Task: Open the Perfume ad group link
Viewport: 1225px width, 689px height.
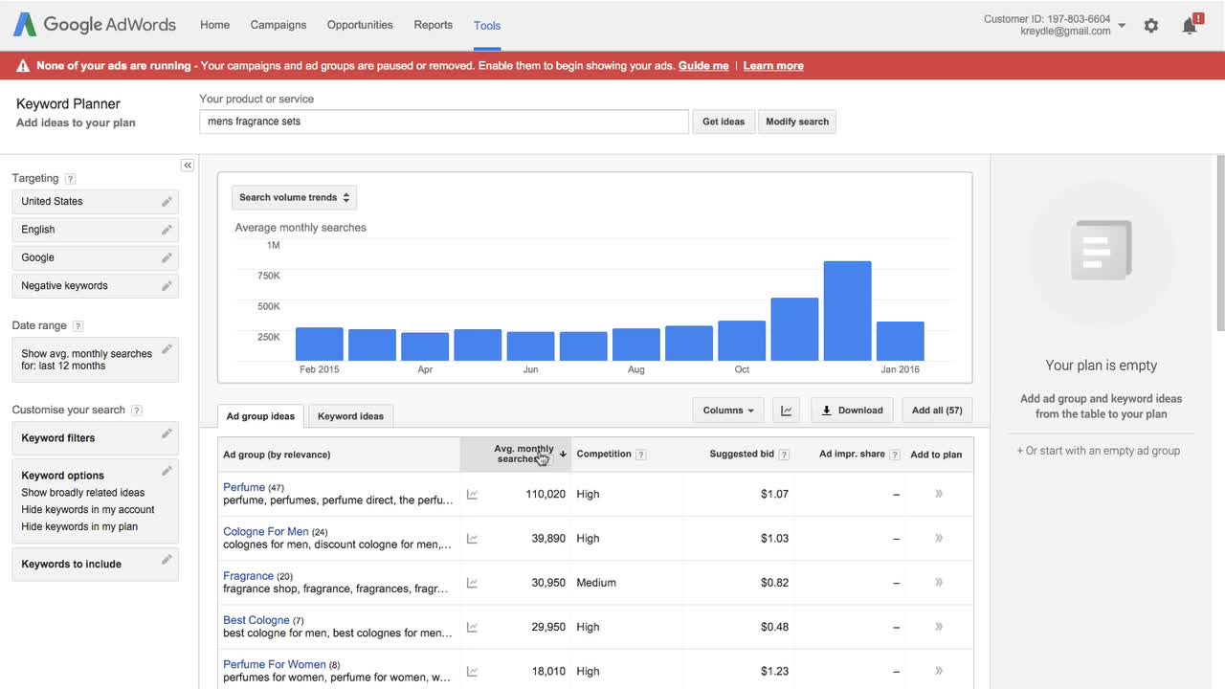Action: tap(244, 487)
